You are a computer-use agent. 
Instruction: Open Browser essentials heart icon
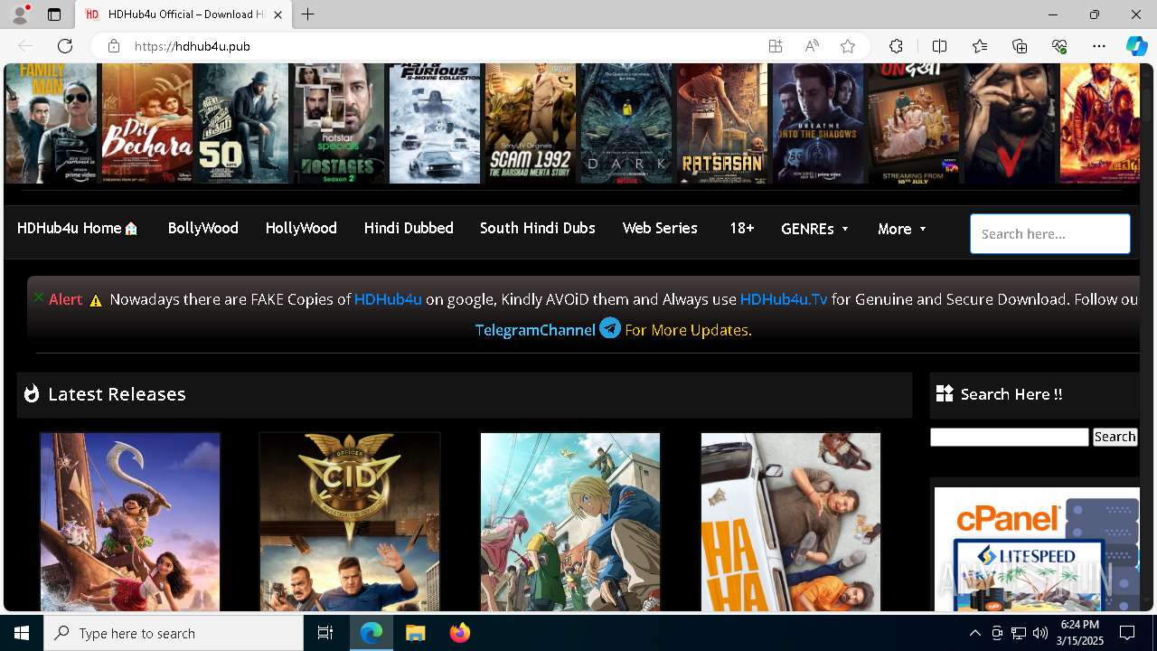[1059, 46]
